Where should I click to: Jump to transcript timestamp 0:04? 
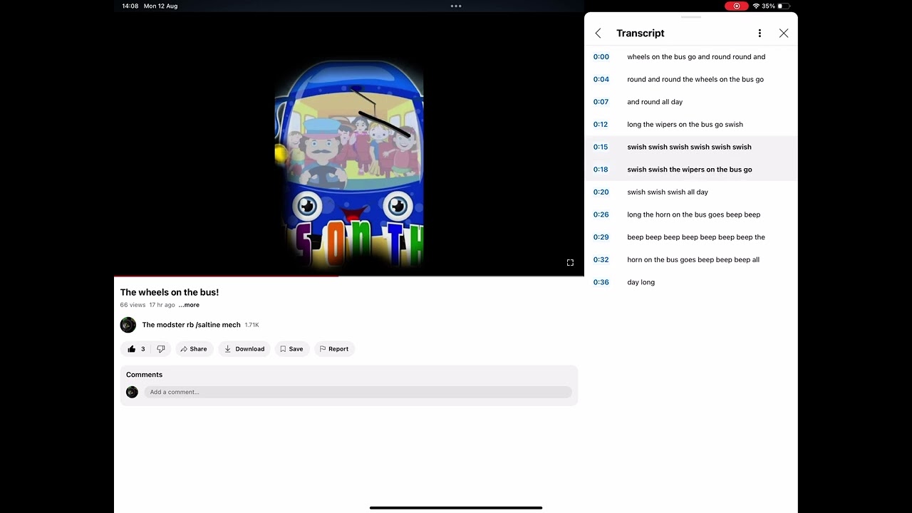click(601, 79)
